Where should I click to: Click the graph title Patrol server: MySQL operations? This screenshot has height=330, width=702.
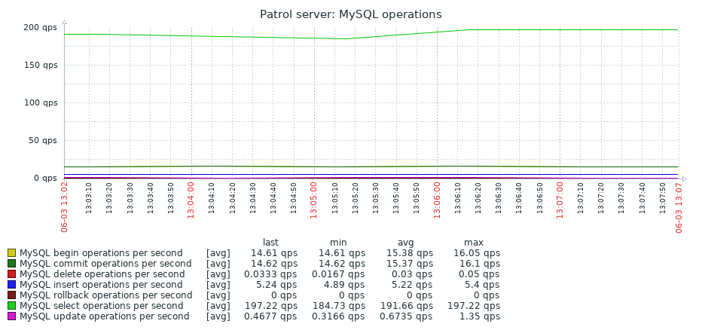pyautogui.click(x=351, y=14)
